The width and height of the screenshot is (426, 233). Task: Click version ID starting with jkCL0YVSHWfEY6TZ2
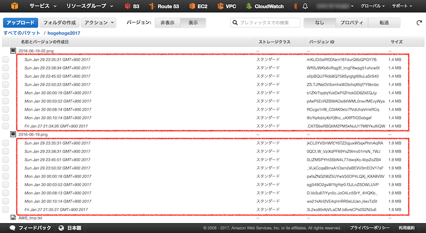tap(345, 143)
